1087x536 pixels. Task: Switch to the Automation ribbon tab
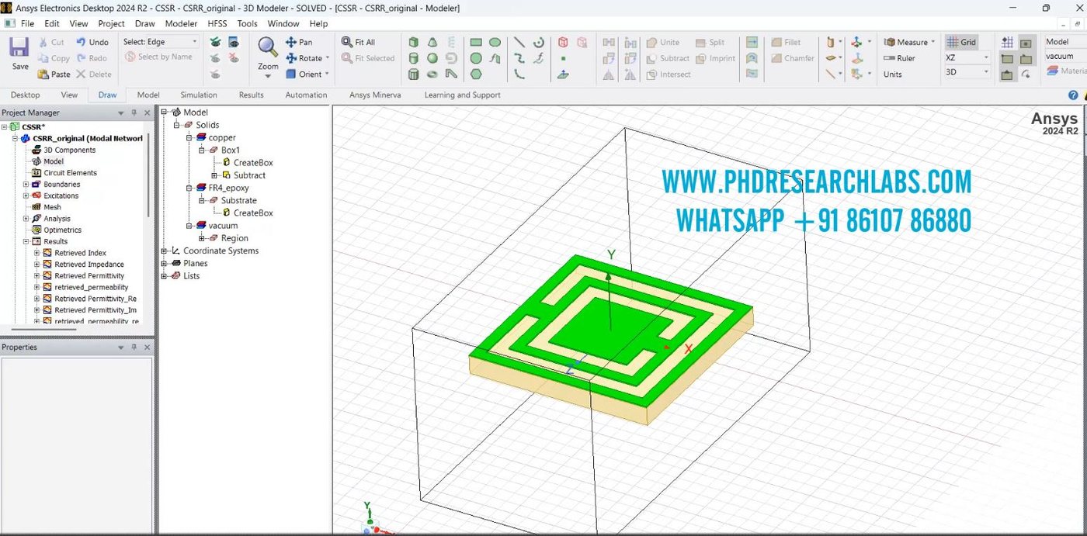(x=306, y=95)
